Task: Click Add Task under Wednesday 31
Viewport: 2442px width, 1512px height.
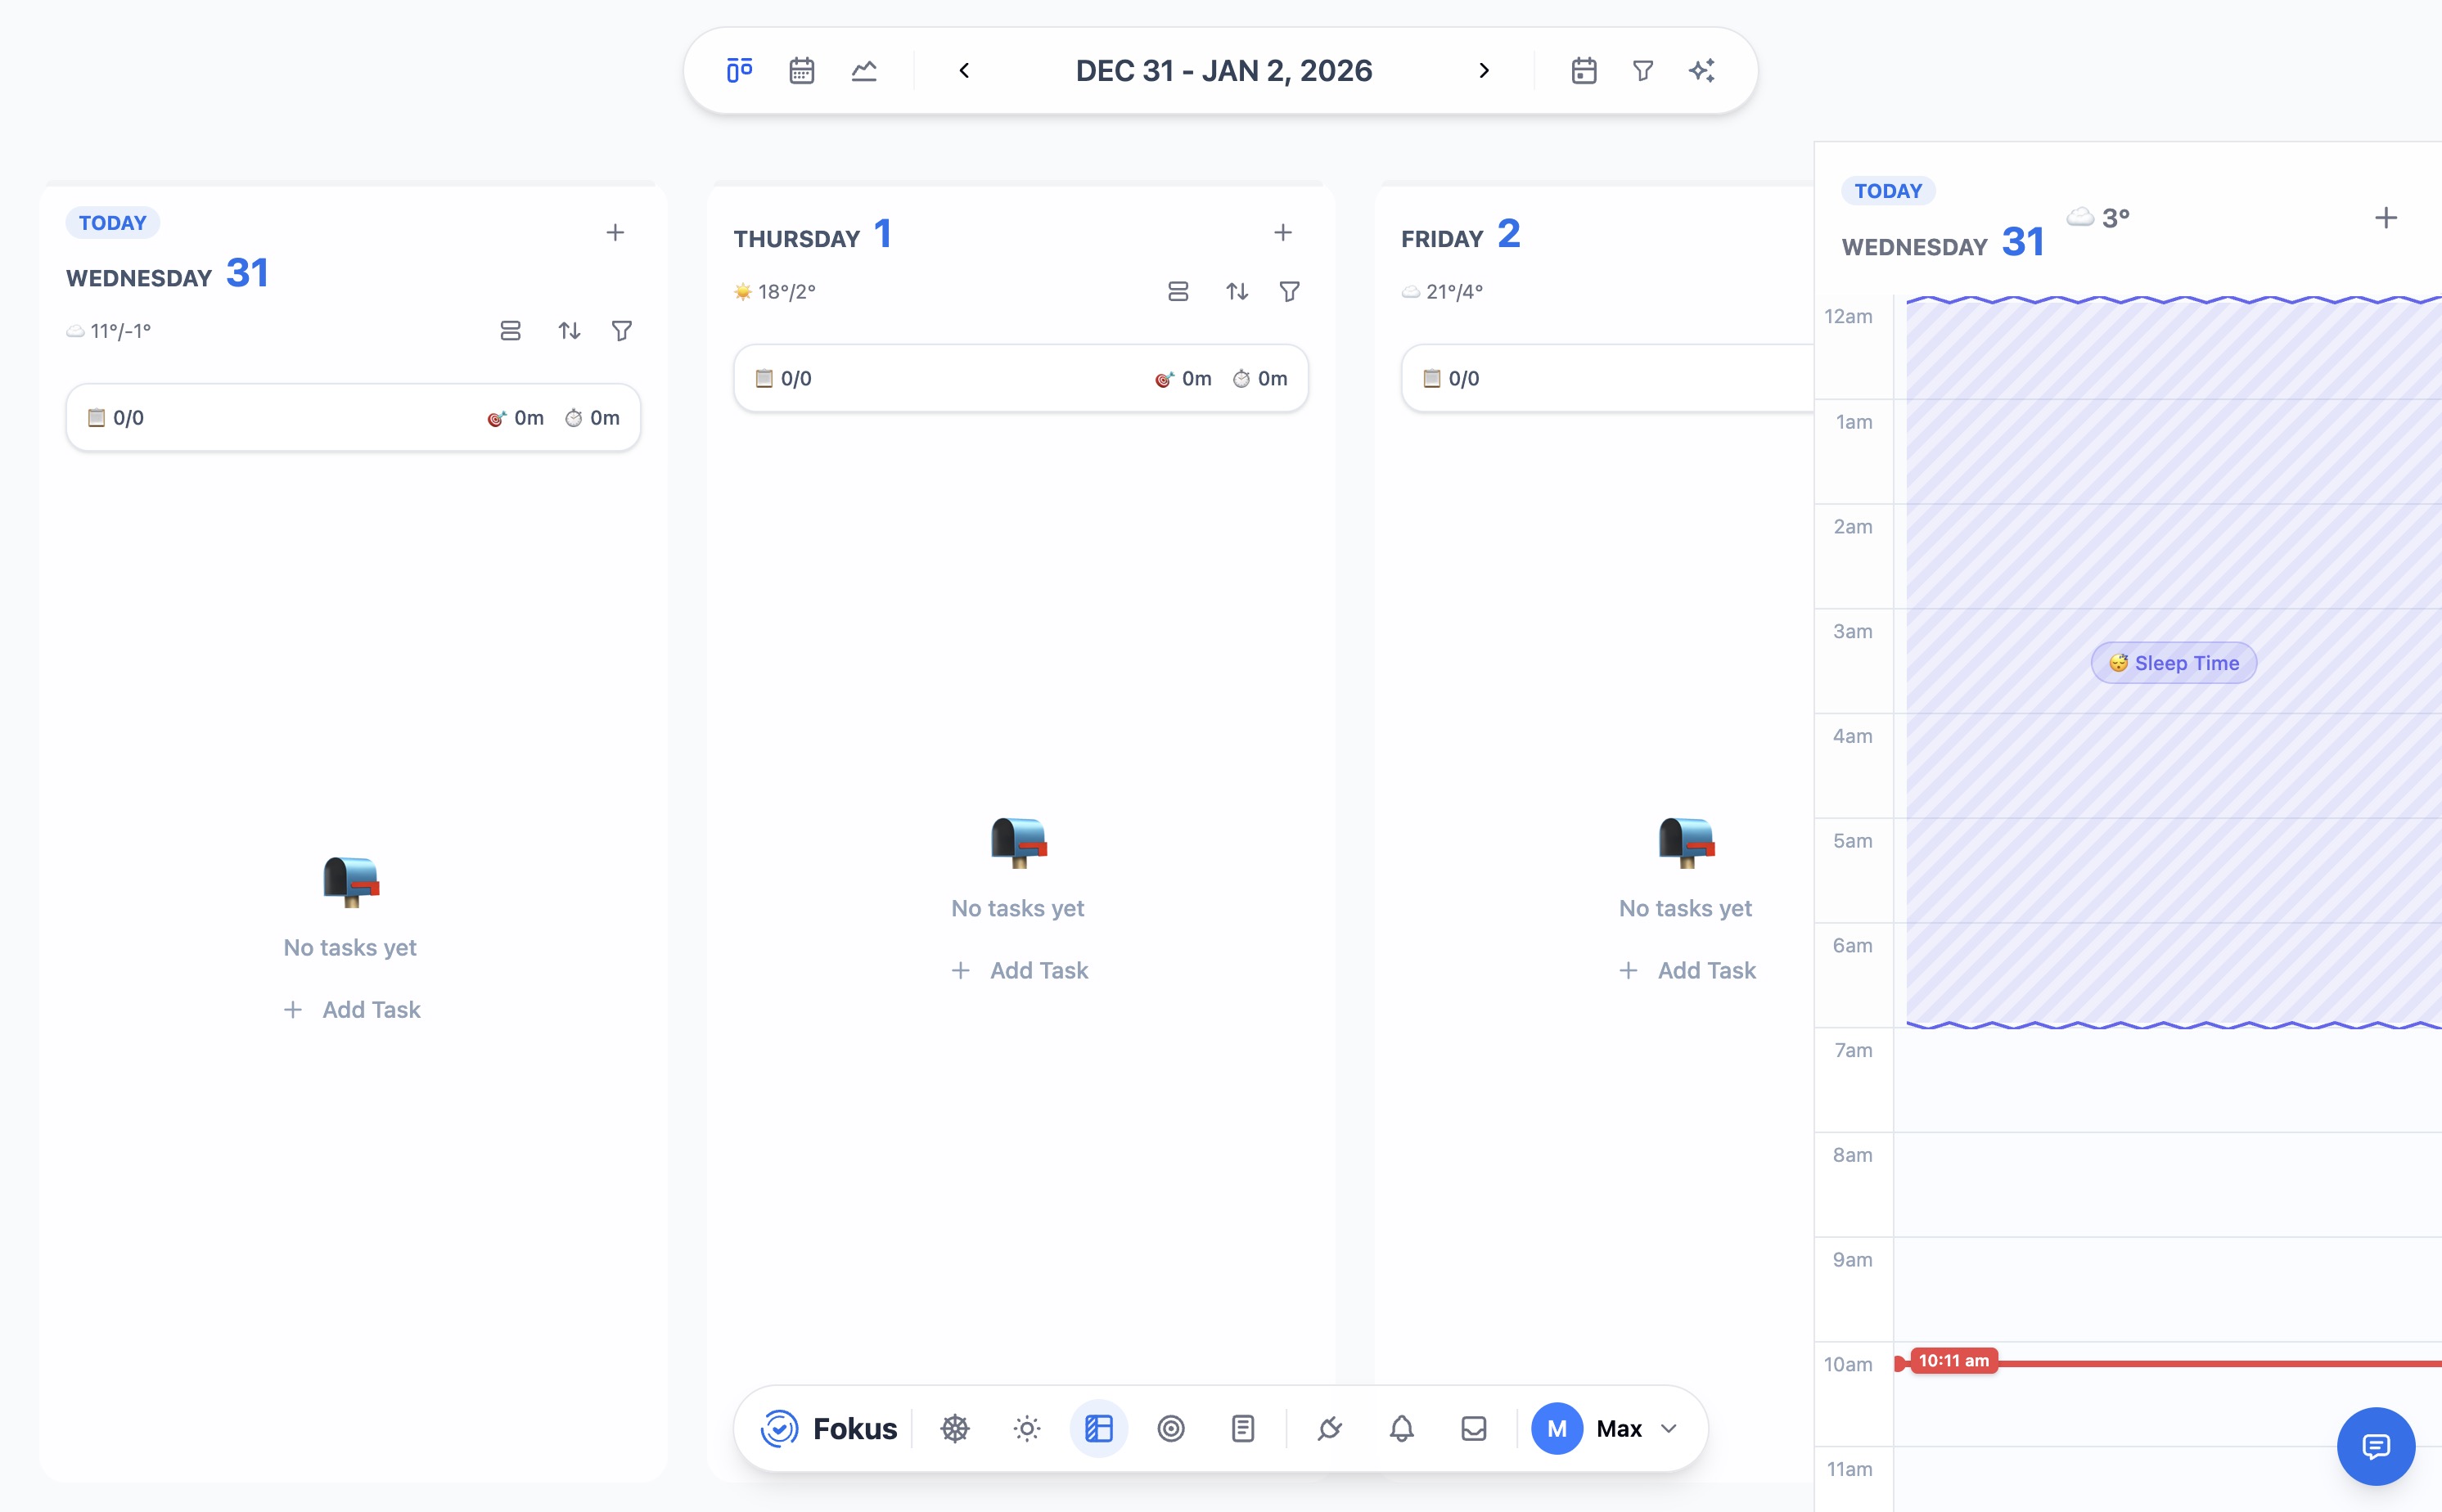Action: (352, 1009)
